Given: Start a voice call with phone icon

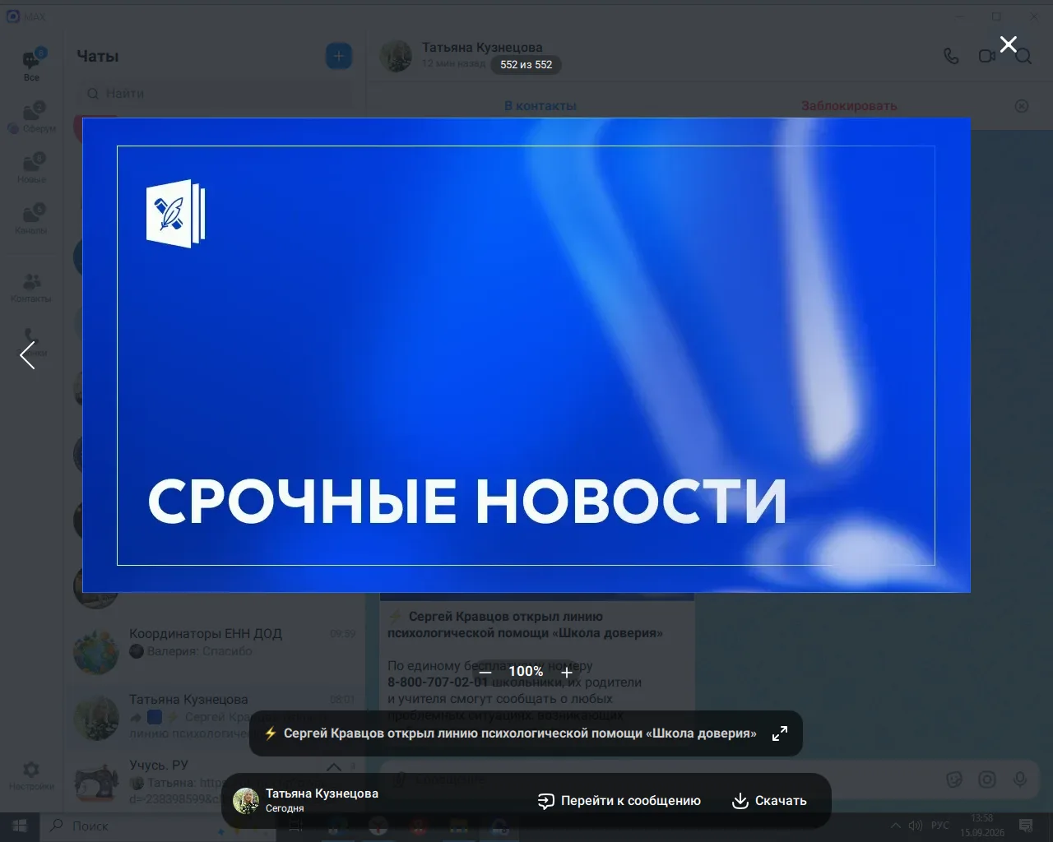Looking at the screenshot, I should (x=951, y=56).
